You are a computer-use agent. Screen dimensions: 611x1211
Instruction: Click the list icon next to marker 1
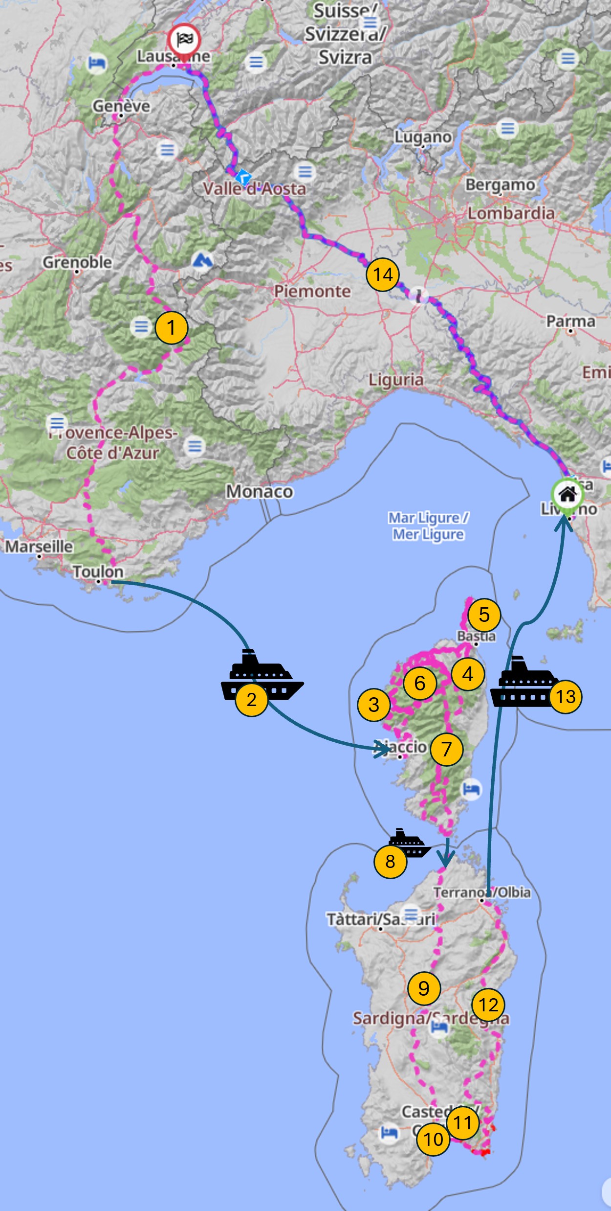pos(141,326)
